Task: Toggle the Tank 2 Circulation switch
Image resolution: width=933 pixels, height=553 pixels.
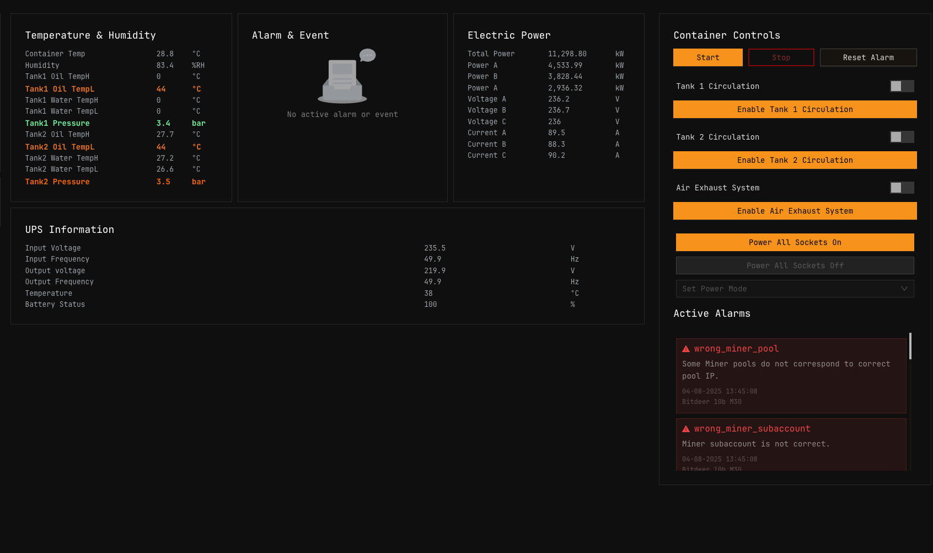Action: tap(902, 137)
